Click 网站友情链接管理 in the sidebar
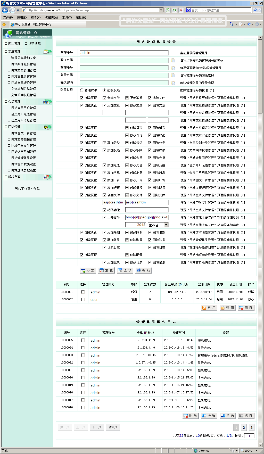Image resolution: width=264 pixels, height=454 pixels. [23, 139]
